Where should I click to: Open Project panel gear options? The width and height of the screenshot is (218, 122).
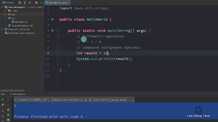coord(36,3)
